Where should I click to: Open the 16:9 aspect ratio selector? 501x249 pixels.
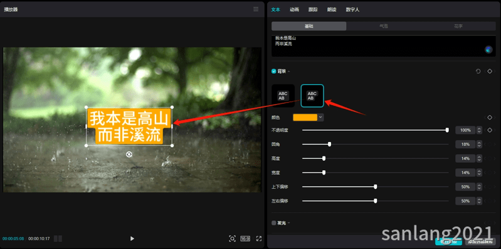245,238
